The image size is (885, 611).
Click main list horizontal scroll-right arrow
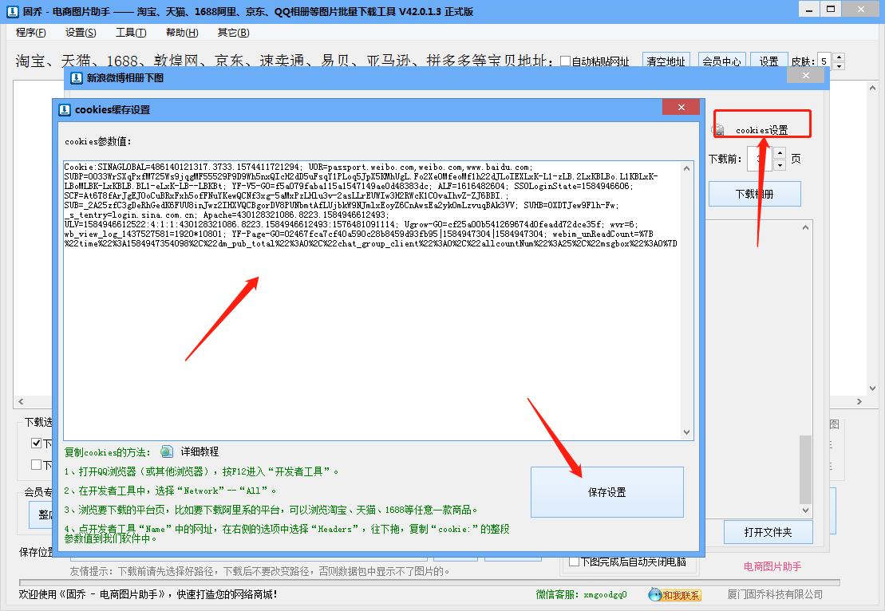[859, 402]
